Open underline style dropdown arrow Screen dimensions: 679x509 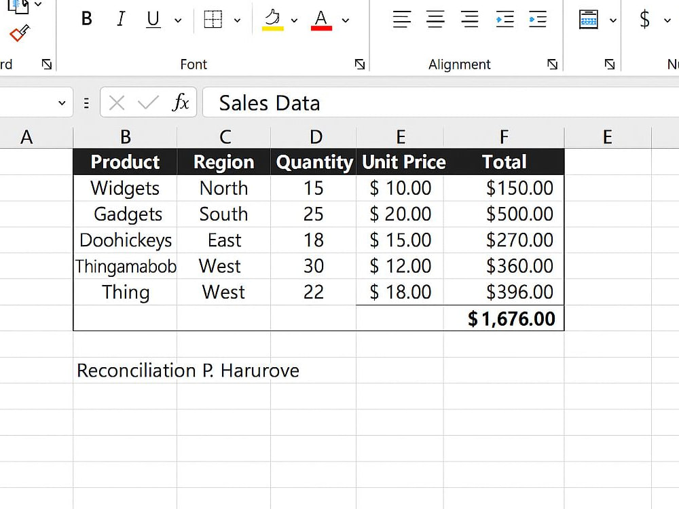(x=178, y=20)
